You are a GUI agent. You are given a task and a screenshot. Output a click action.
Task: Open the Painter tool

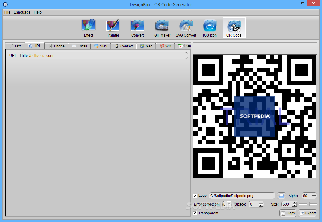(x=113, y=28)
